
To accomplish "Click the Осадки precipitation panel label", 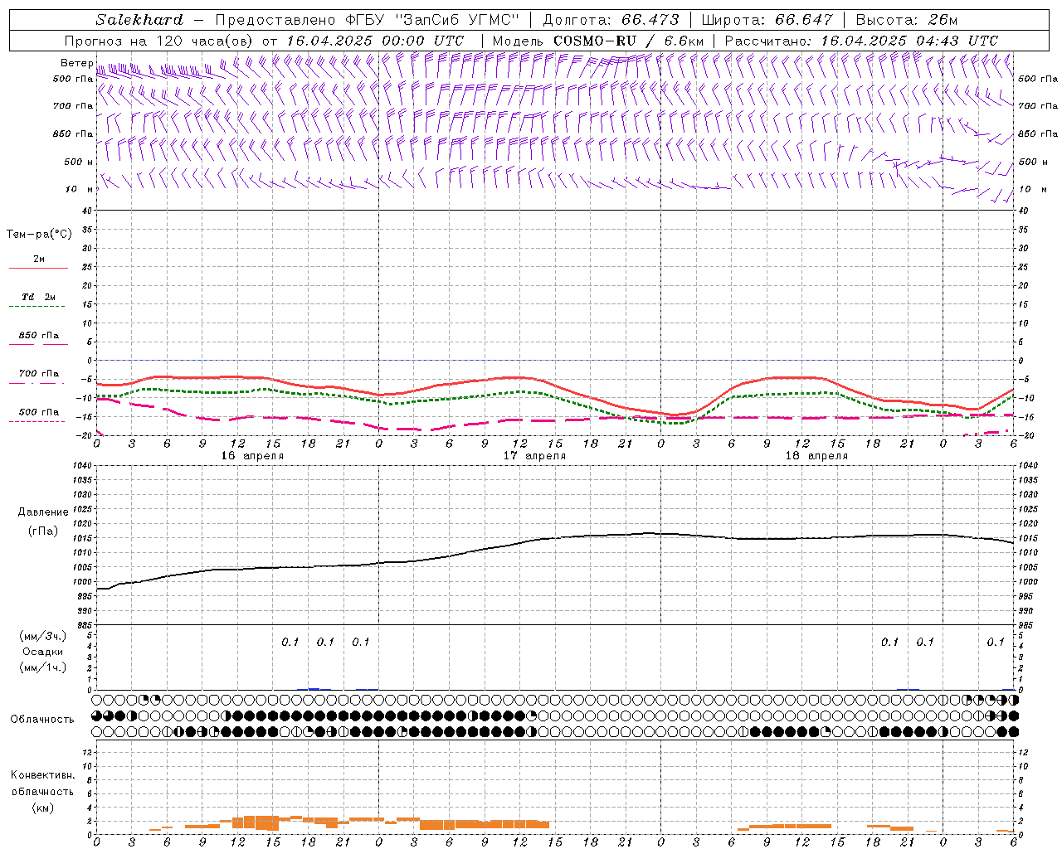I will point(43,652).
